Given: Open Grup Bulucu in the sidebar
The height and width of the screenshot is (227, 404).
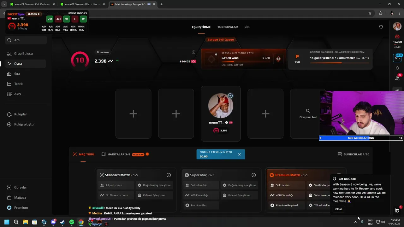Looking at the screenshot, I should [x=26, y=54].
